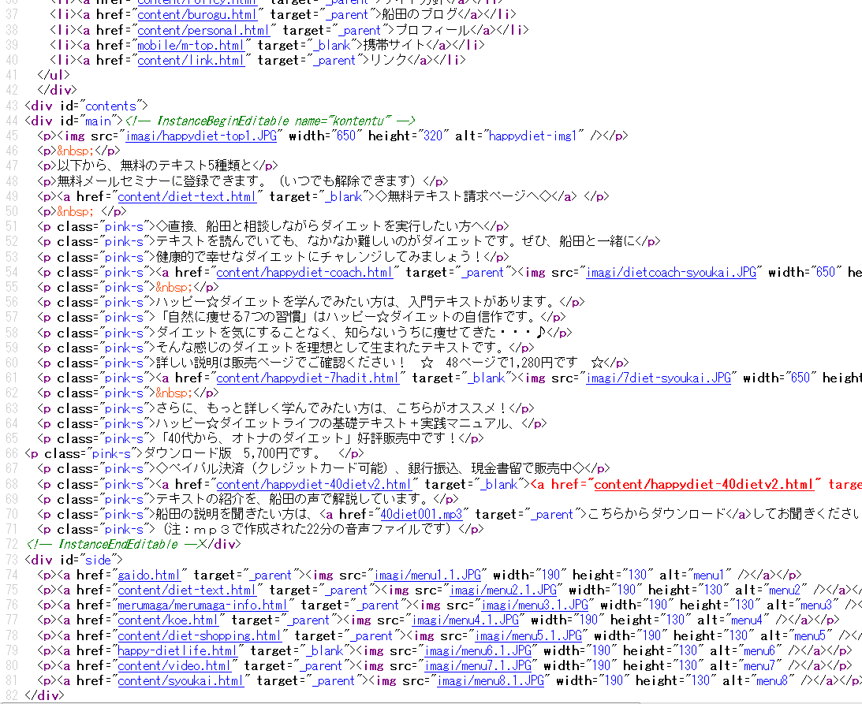This screenshot has height=704, width=862.
Task: Click line number 82 in the gutter
Action: point(12,696)
